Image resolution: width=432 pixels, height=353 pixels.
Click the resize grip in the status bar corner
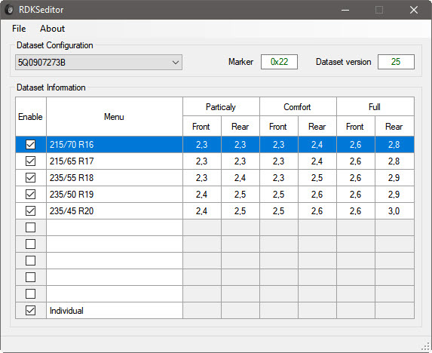coord(426,346)
